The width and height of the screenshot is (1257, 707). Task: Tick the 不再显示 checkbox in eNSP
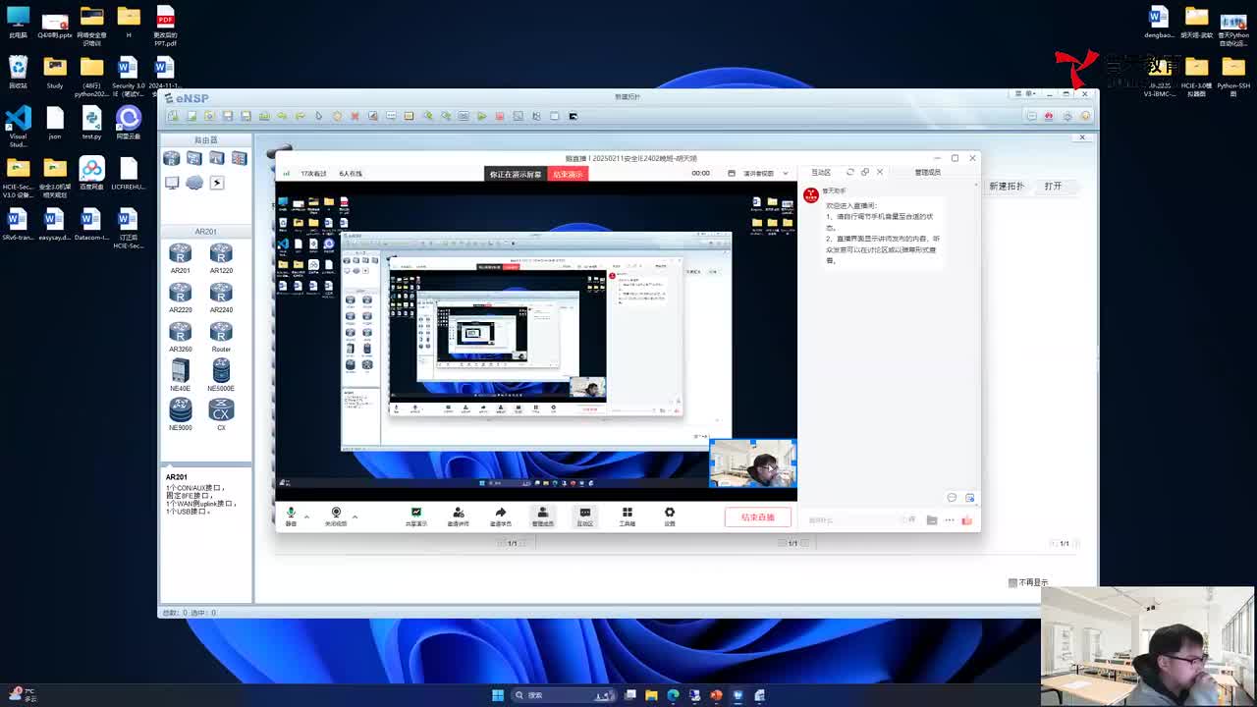[x=1012, y=582]
